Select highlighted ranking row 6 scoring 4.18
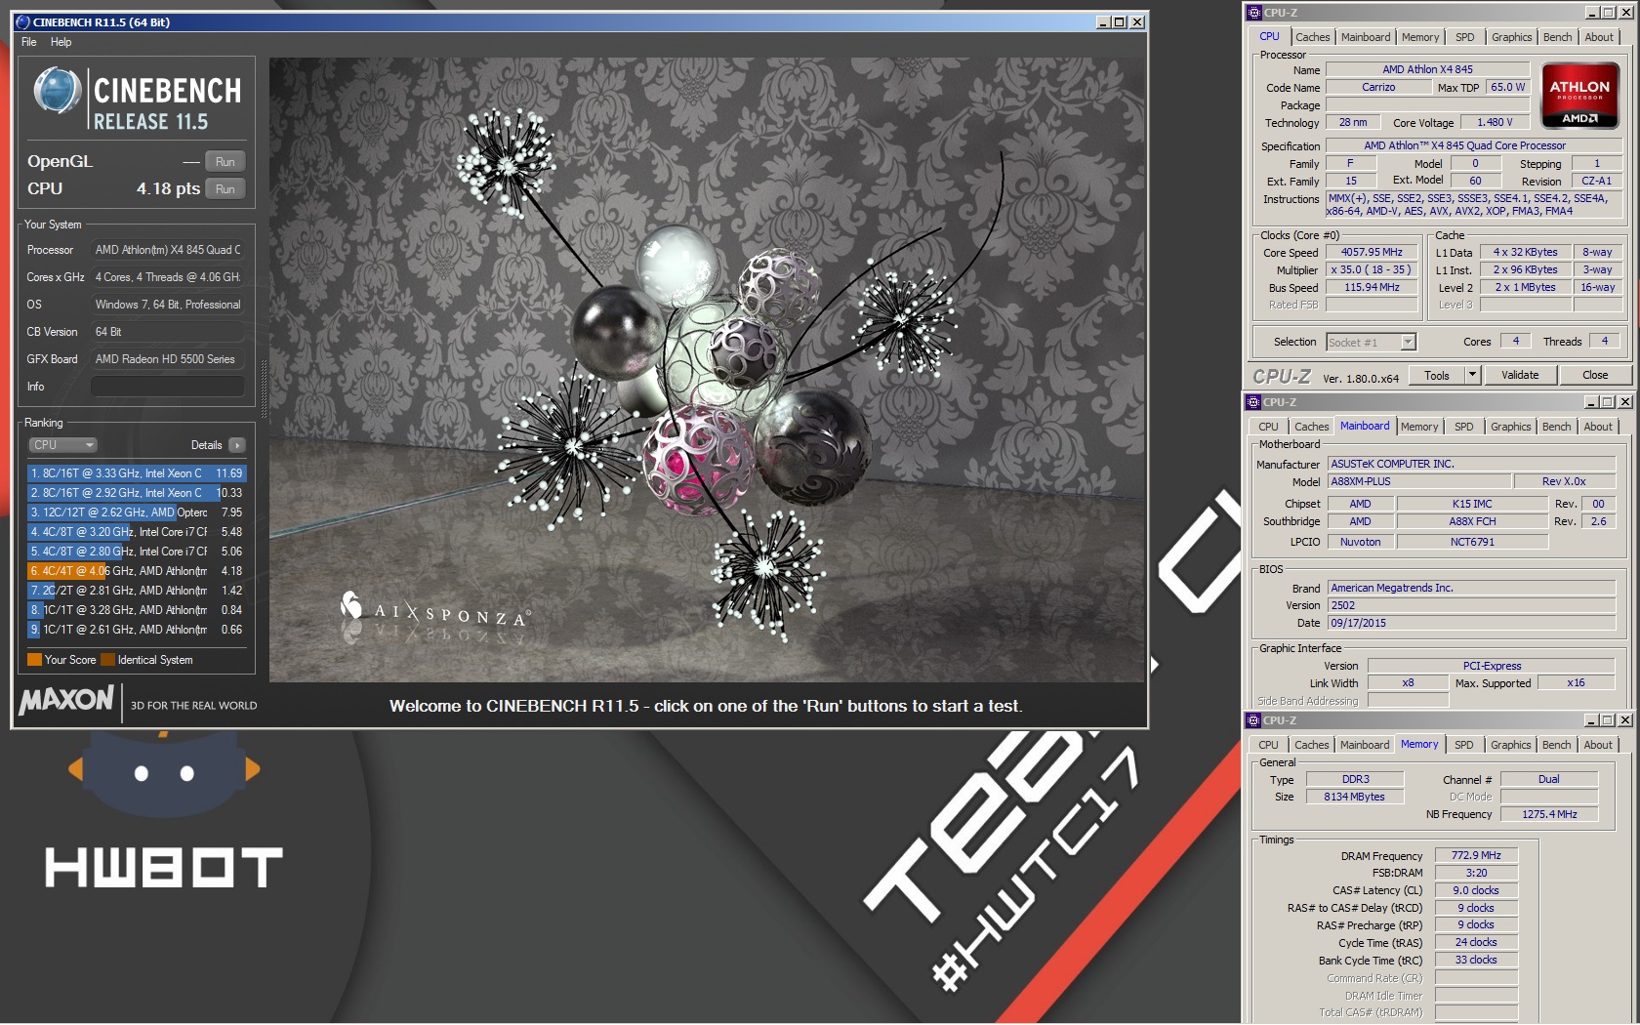Screen dimensions: 1640x1025 [137, 571]
